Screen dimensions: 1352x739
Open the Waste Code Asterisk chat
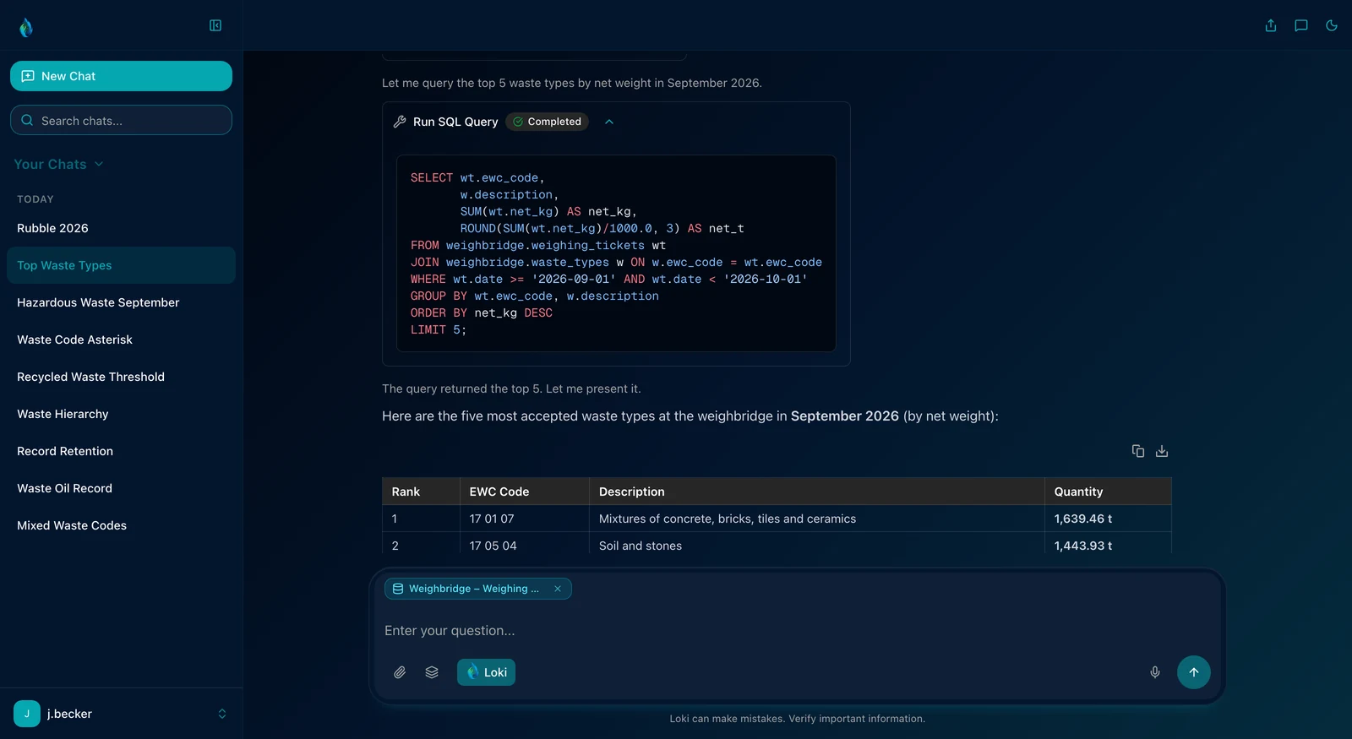pyautogui.click(x=121, y=340)
